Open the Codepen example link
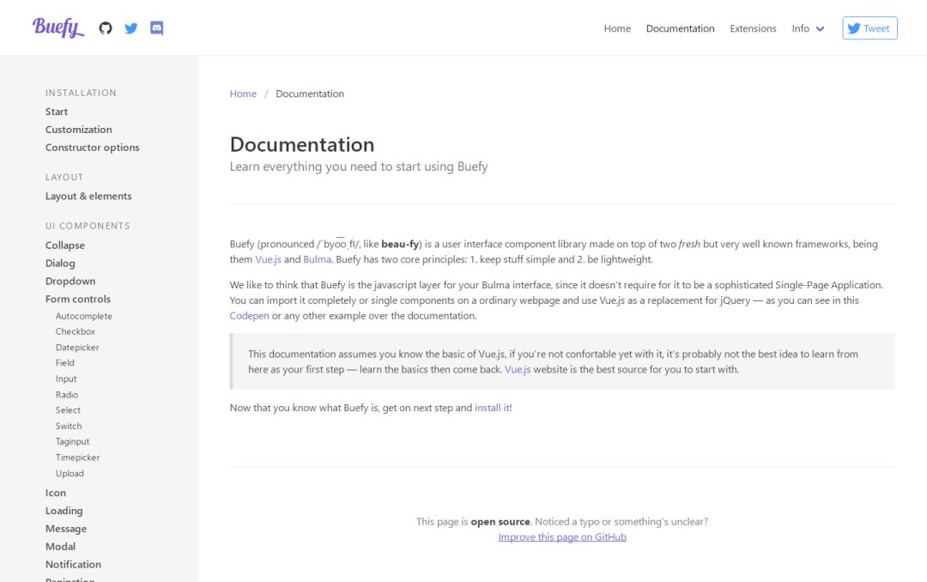Image resolution: width=927 pixels, height=582 pixels. click(249, 316)
